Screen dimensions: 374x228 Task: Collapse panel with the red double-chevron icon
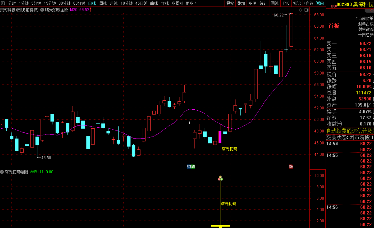tap(372, 11)
